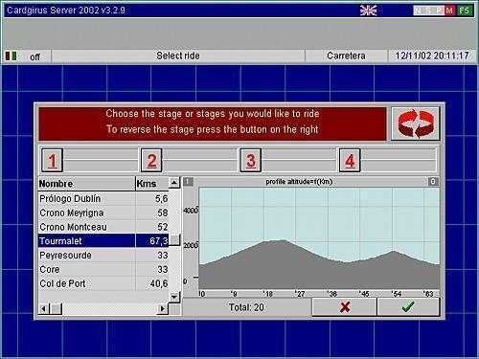Click the stage list scroll down arrow
This screenshot has width=479, height=359.
(174, 297)
